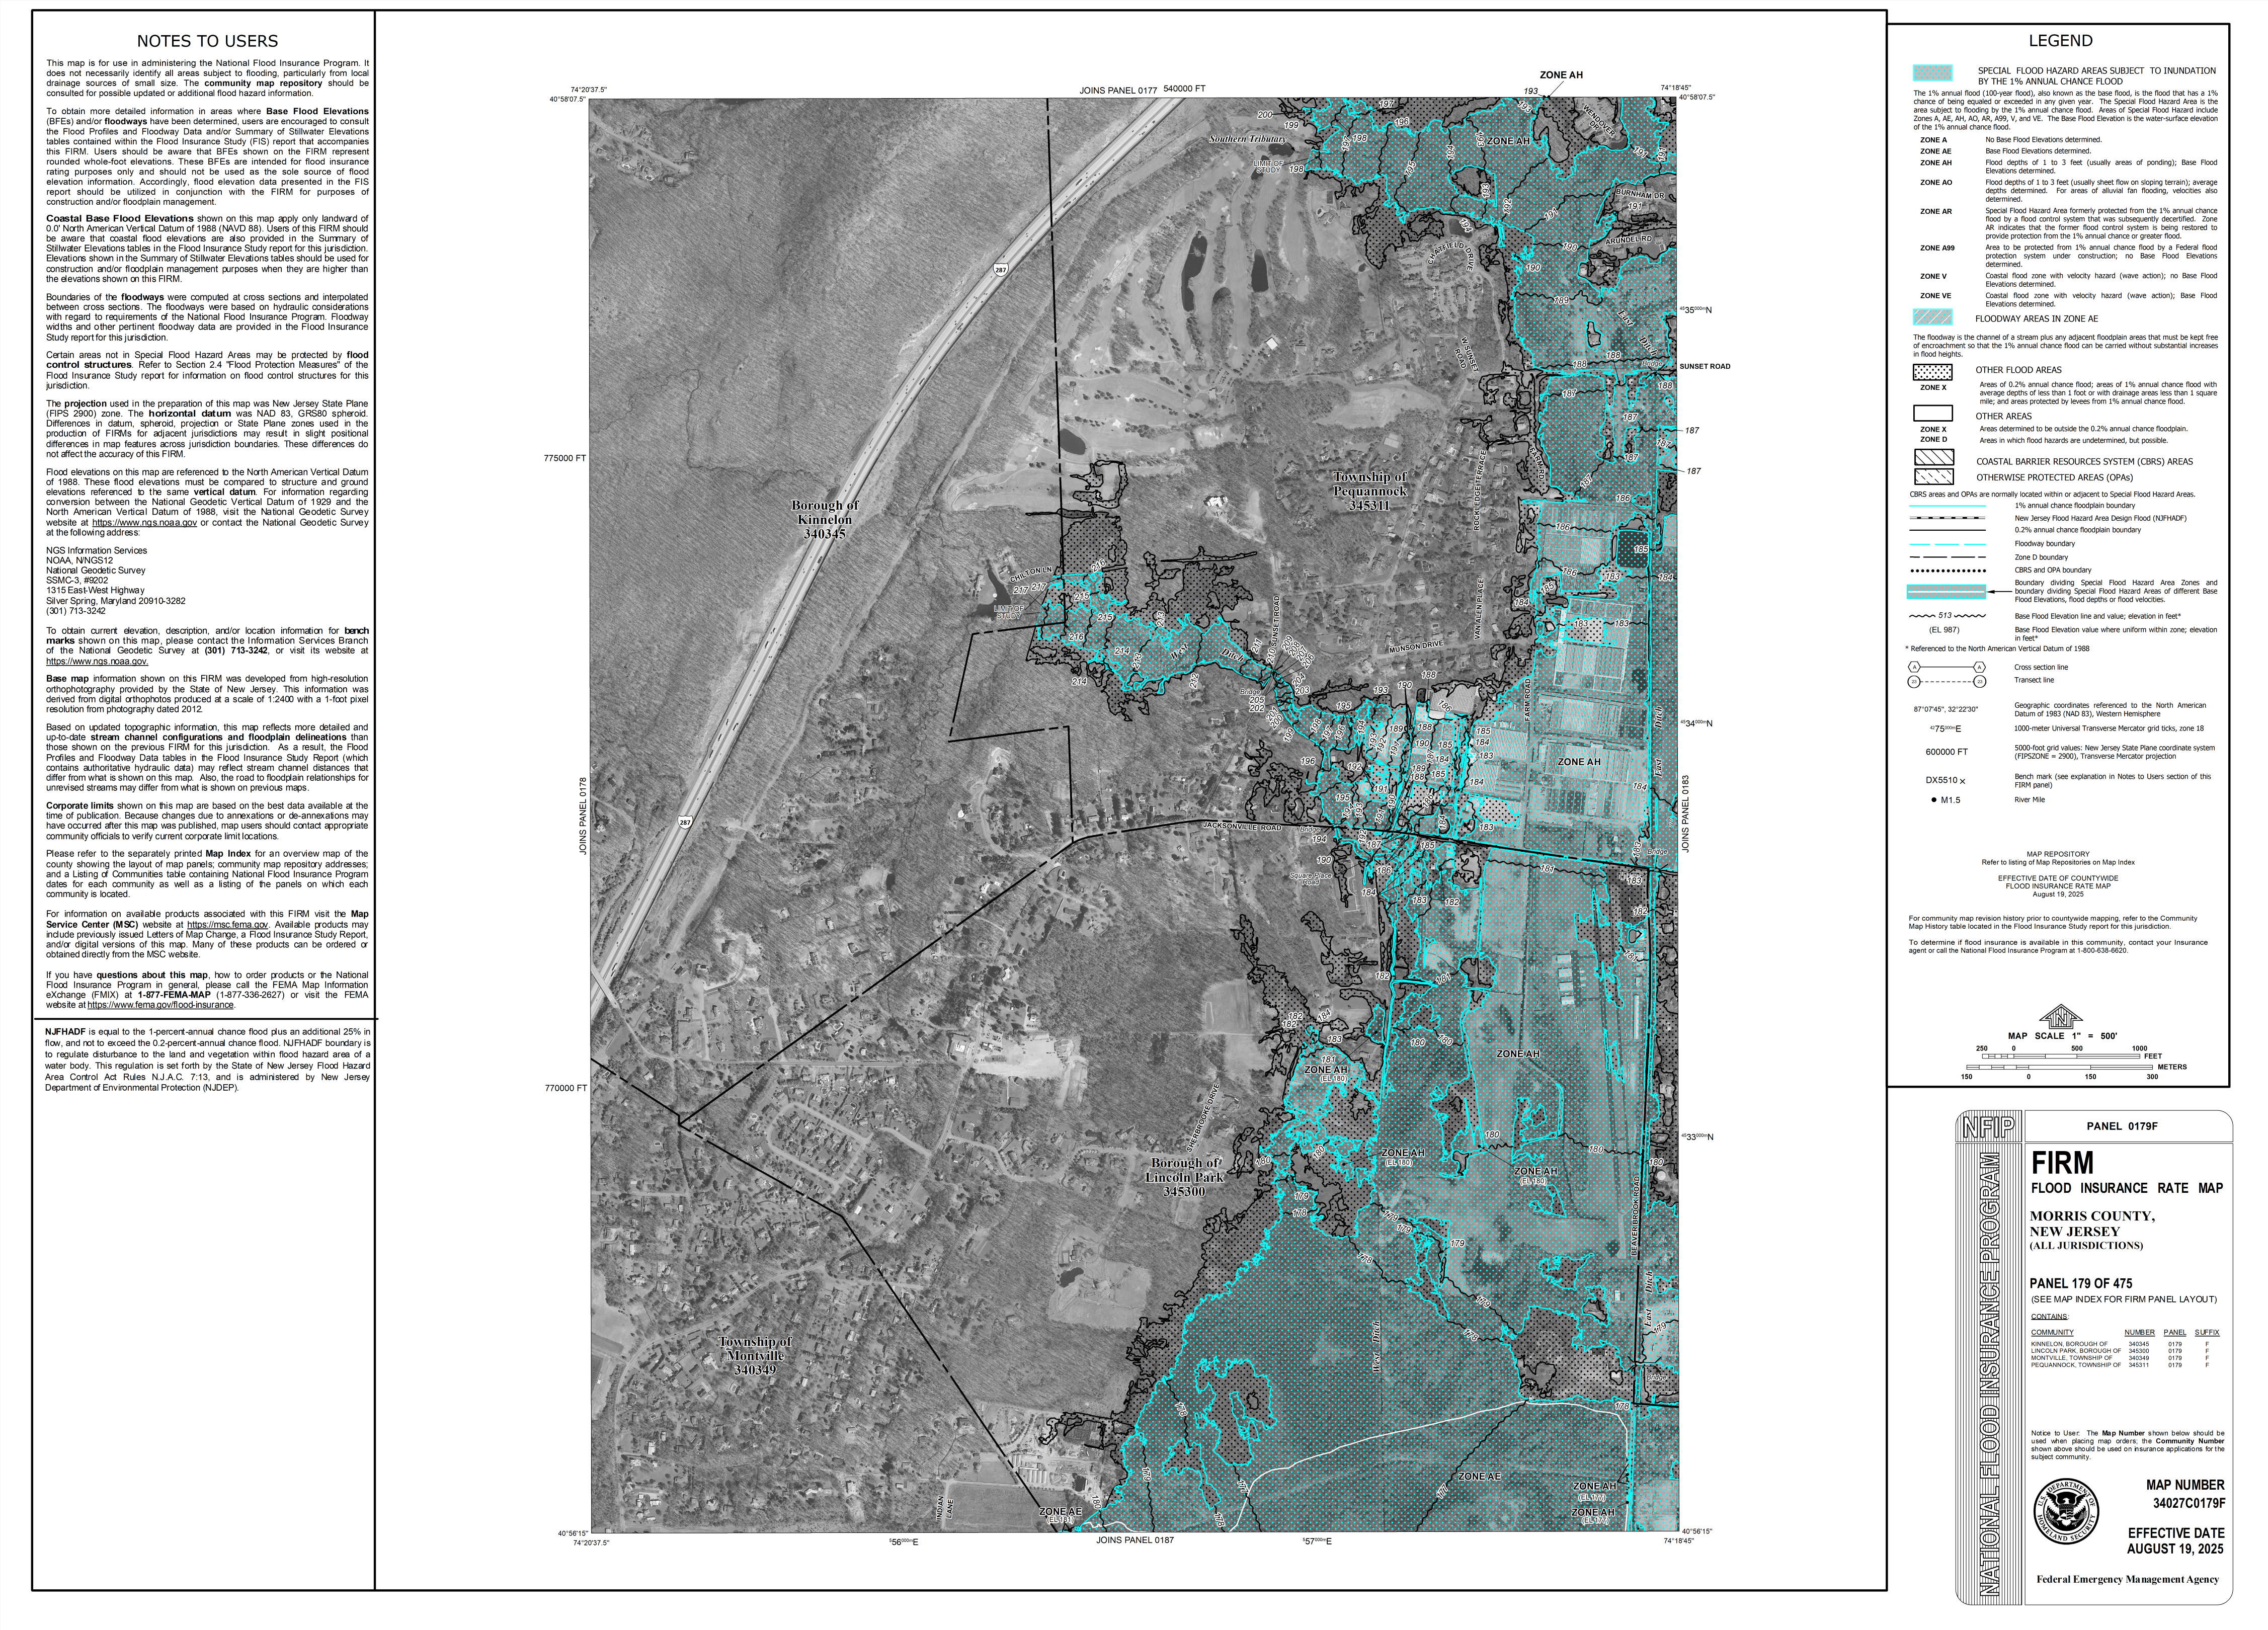Click the Borough of Kinnelon map label
The image size is (2268, 1630).
tap(824, 520)
